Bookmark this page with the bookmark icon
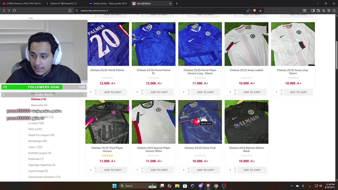 (x=70, y=11)
